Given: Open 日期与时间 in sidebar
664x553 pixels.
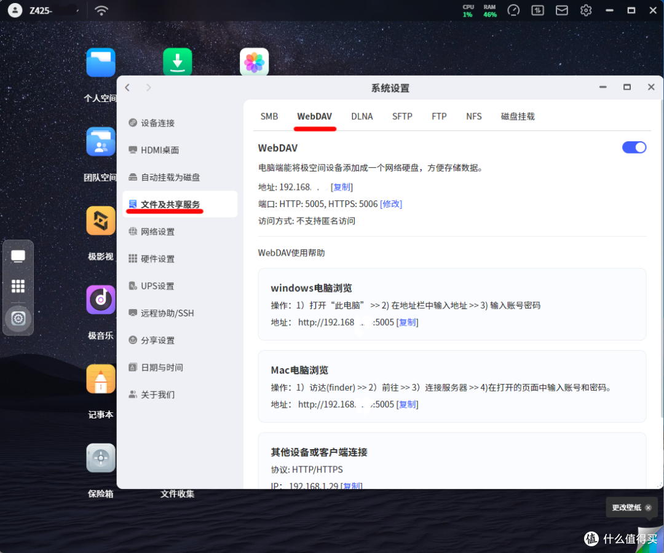Looking at the screenshot, I should [x=180, y=367].
